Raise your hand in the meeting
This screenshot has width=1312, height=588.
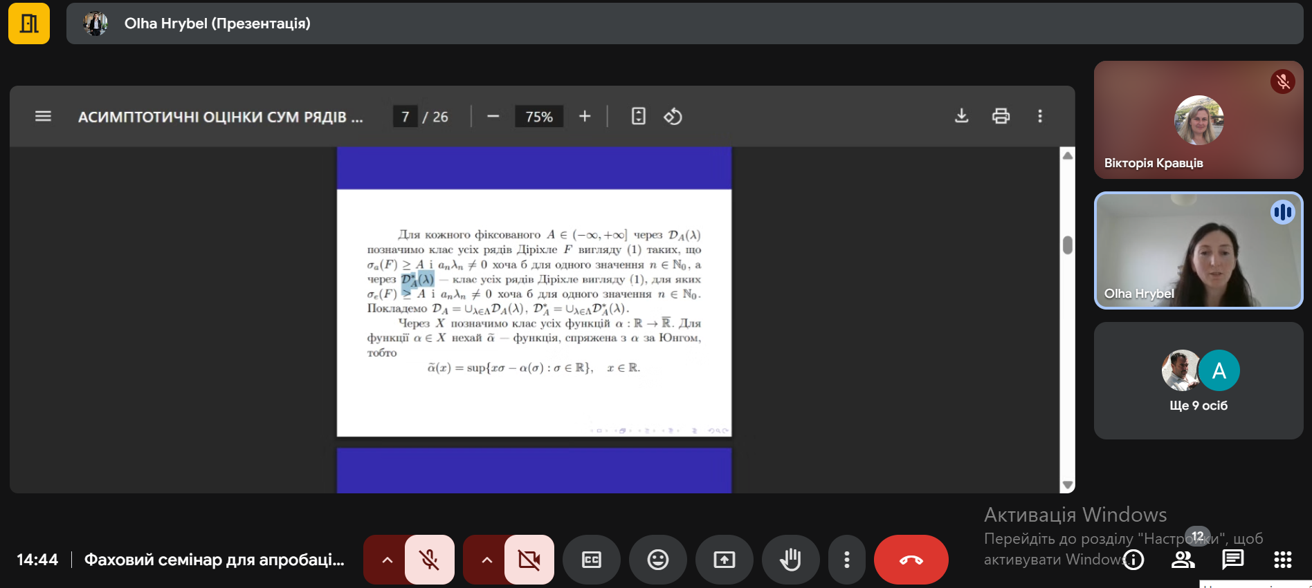coord(790,560)
